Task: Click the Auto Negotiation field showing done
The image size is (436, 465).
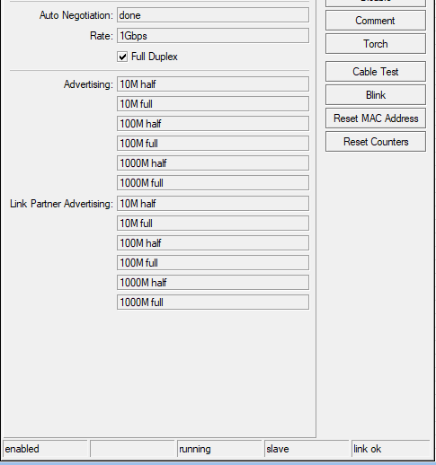Action: (x=213, y=15)
